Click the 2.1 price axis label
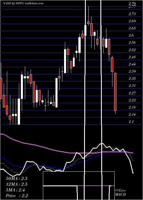This screenshot has height=200, width=143. coord(131,121)
